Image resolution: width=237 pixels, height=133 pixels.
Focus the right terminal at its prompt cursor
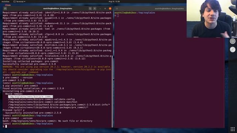pos(118,16)
